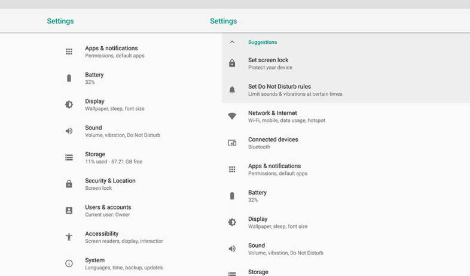Click the Wi-Fi icon for Network & Internet
Viewport: 470px width, 276px height.
pos(232,116)
